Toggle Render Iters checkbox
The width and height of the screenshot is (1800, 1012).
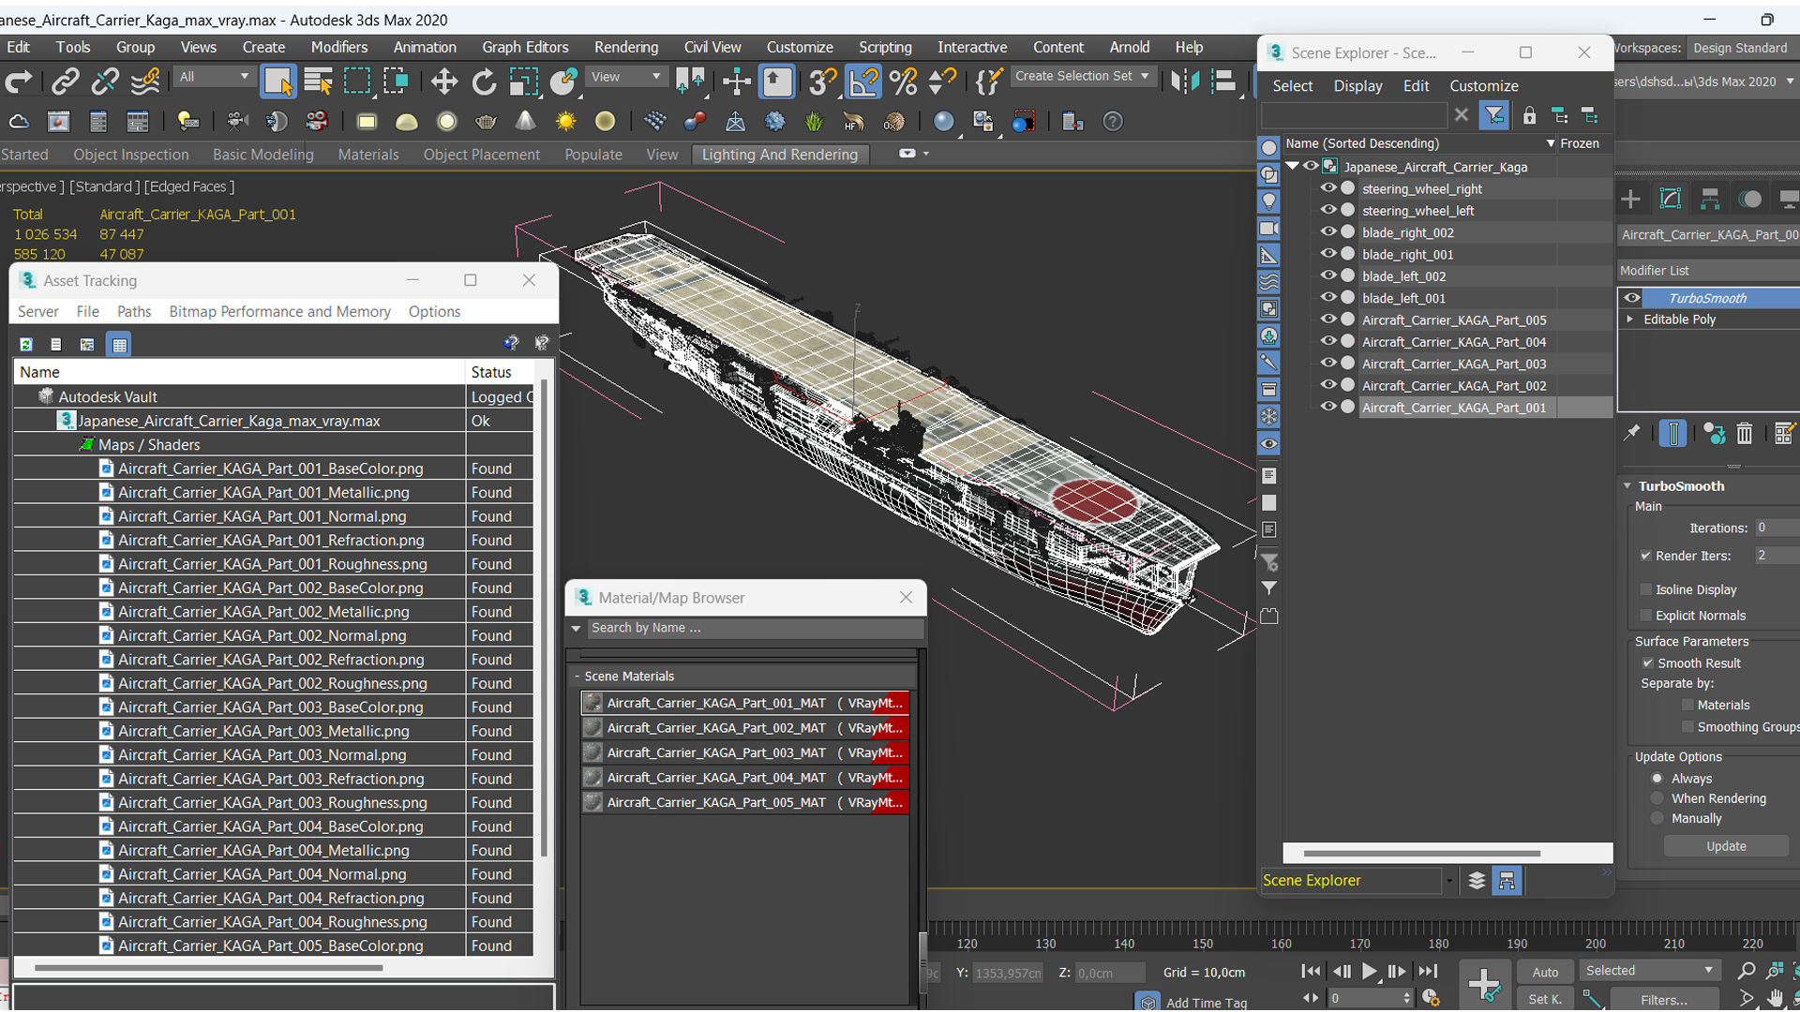click(x=1645, y=556)
